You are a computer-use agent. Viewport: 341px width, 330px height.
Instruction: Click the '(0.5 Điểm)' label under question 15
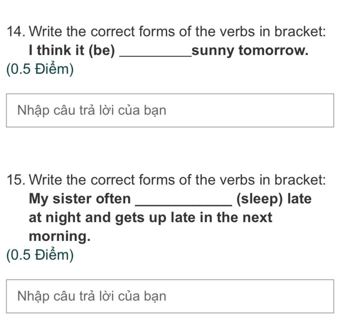click(x=40, y=255)
